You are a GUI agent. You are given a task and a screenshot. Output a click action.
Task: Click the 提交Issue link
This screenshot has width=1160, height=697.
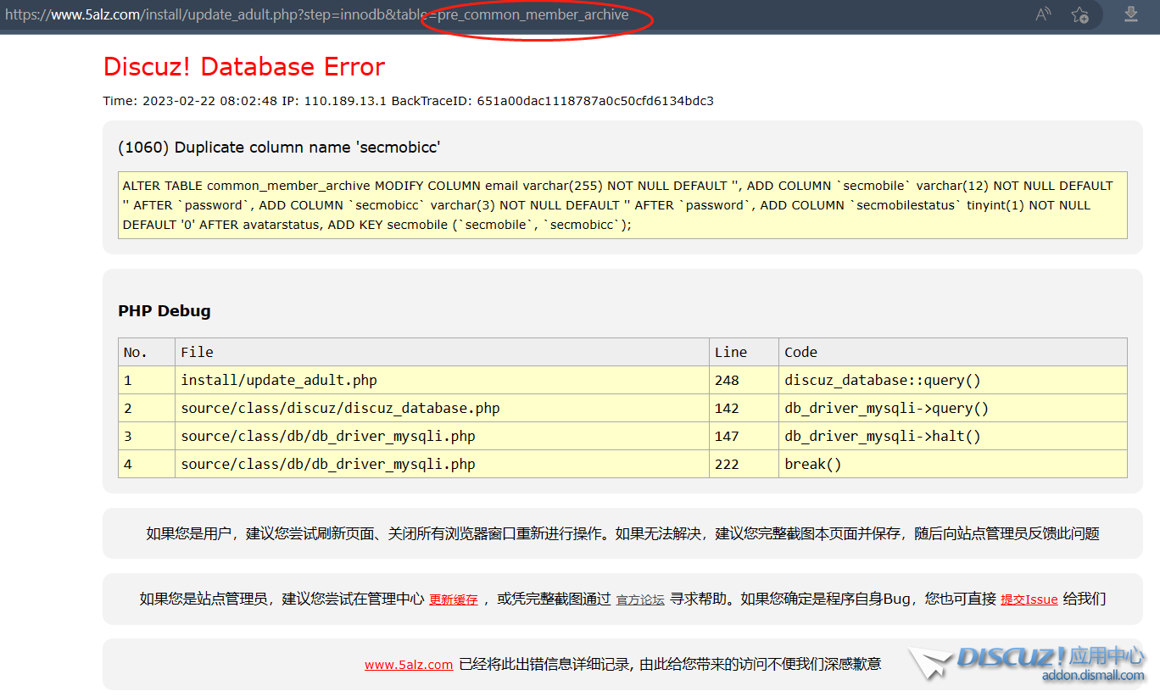(x=1029, y=599)
